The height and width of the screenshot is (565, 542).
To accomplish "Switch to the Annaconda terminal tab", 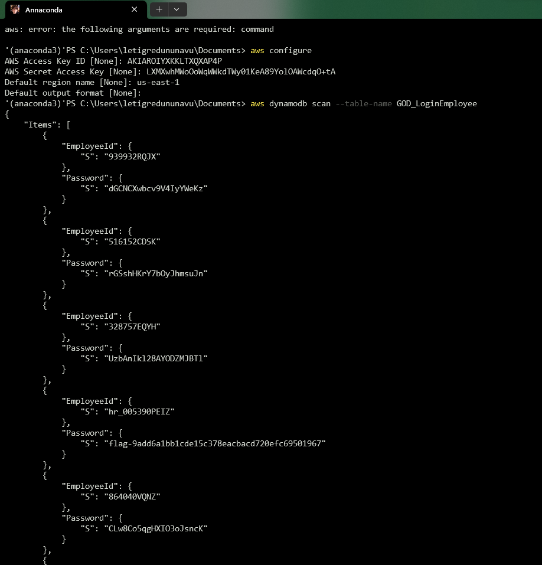I will [x=76, y=9].
